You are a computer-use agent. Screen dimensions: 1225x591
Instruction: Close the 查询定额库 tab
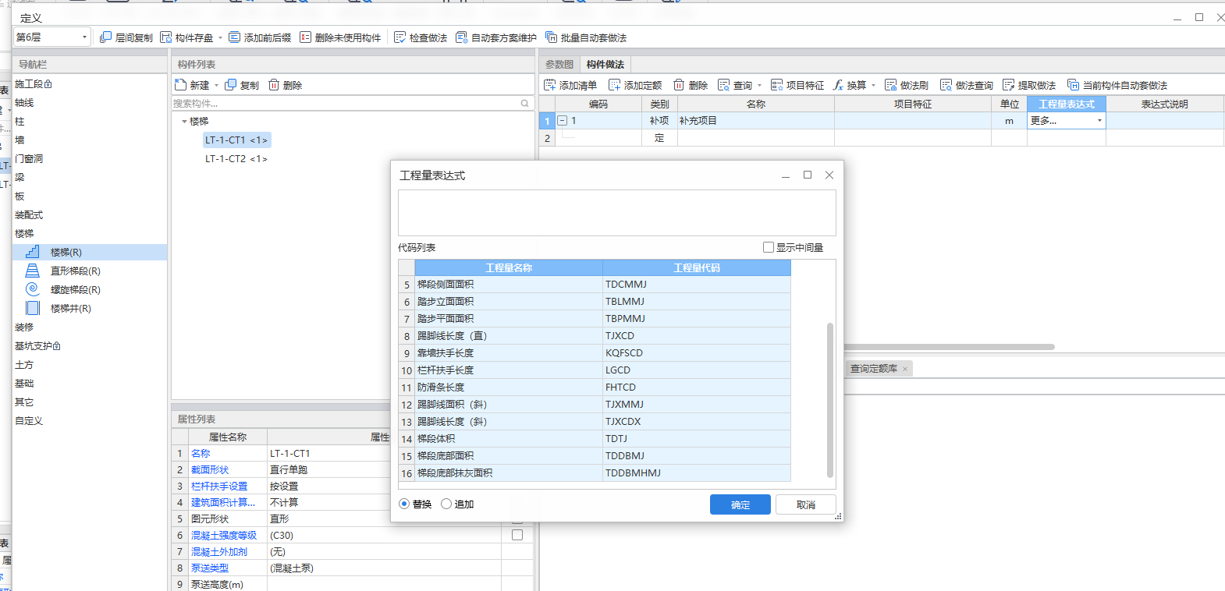[x=905, y=369]
